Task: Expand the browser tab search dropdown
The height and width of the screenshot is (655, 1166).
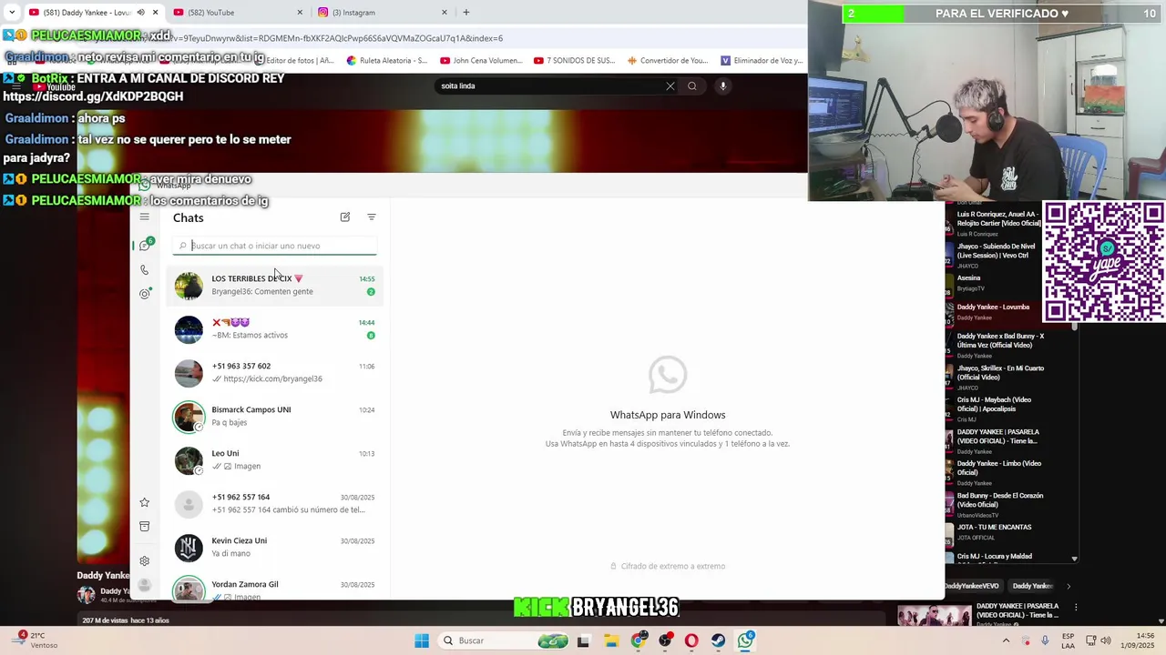Action: click(11, 13)
